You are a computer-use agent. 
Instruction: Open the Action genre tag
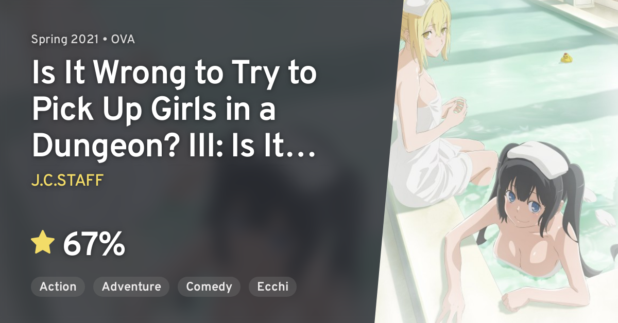58,286
